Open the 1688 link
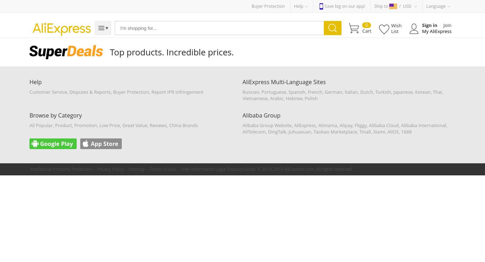 [x=406, y=132]
